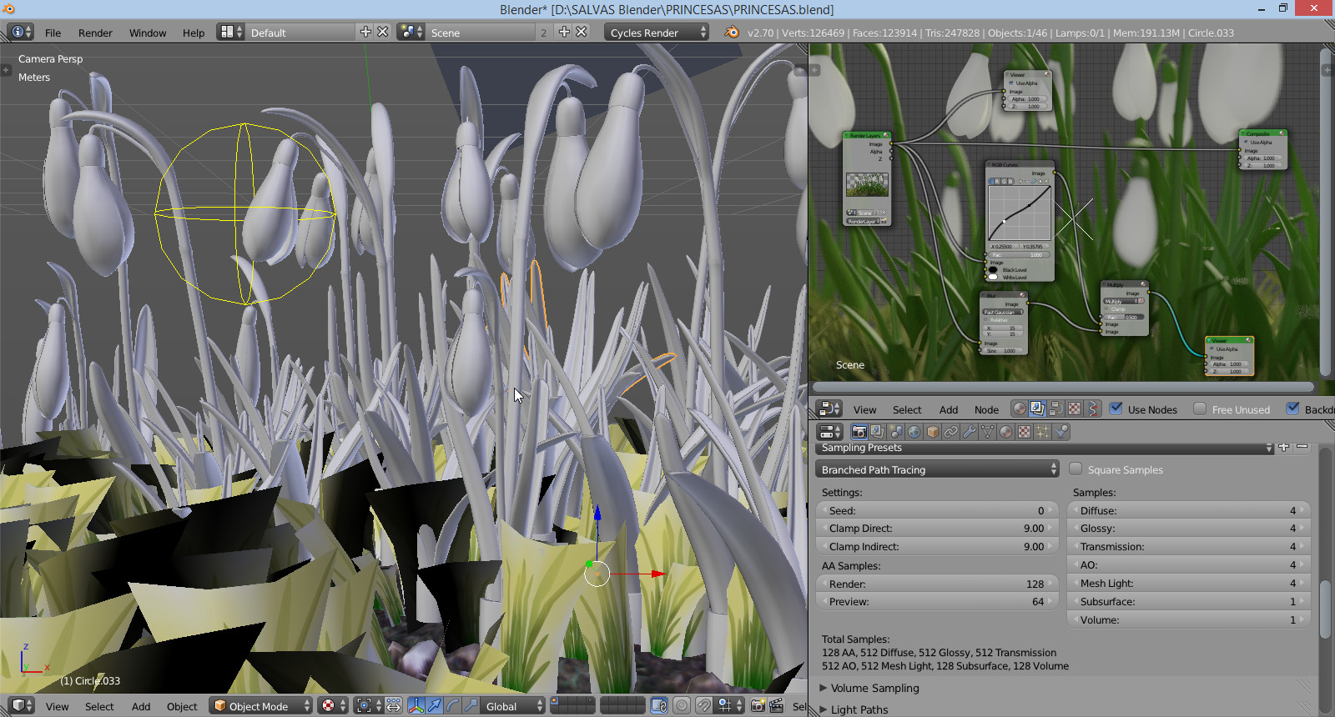Open the Render menu in top bar
This screenshot has width=1335, height=717.
tap(95, 33)
